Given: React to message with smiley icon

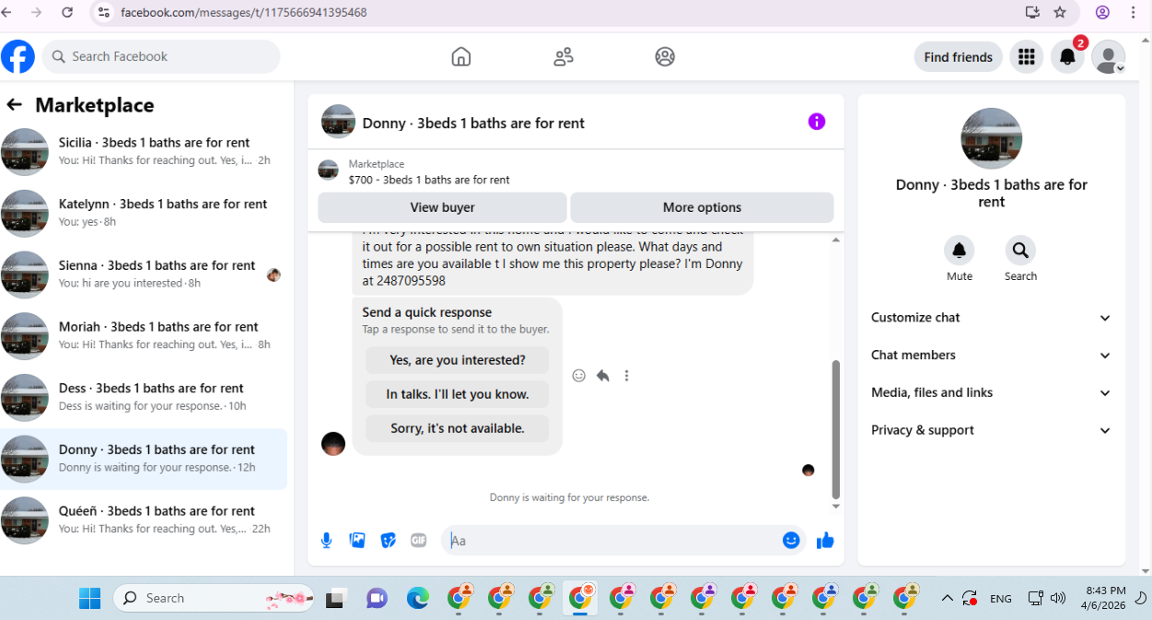Looking at the screenshot, I should tap(579, 376).
